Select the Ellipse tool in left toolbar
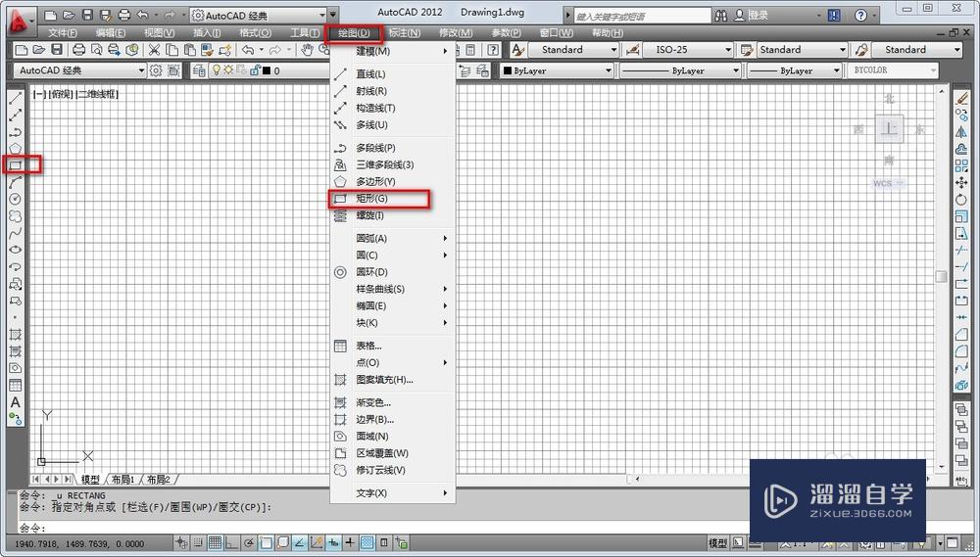 click(x=15, y=250)
